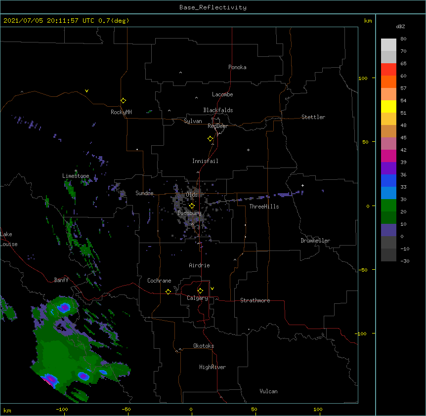This screenshot has height=416, width=426.
Task: Select the yellow diamond marker below Cochrane
Action: click(x=168, y=291)
